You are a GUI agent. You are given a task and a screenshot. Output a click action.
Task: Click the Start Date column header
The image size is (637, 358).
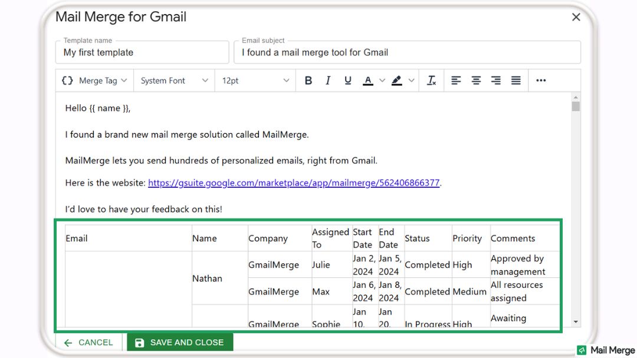point(365,238)
